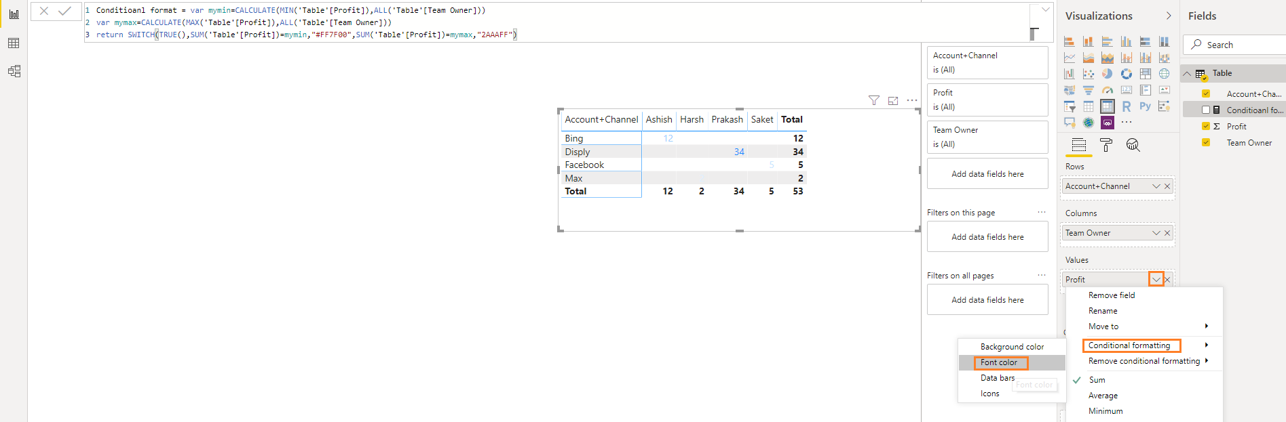Viewport: 1286px width, 422px height.
Task: Select the Q&A visual
Action: [x=1070, y=123]
